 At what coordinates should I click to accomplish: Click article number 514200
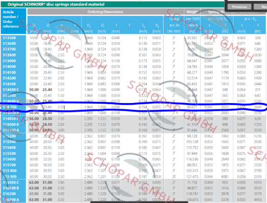coord(9,78)
